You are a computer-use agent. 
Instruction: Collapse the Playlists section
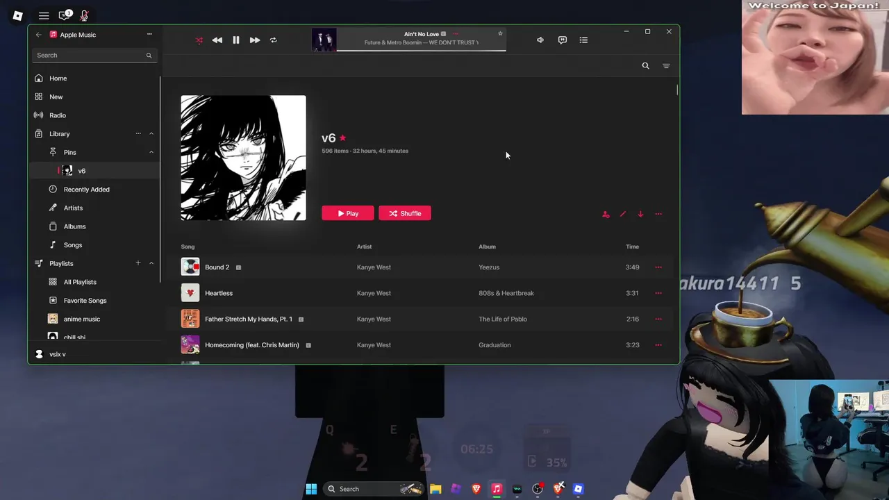[x=151, y=263]
